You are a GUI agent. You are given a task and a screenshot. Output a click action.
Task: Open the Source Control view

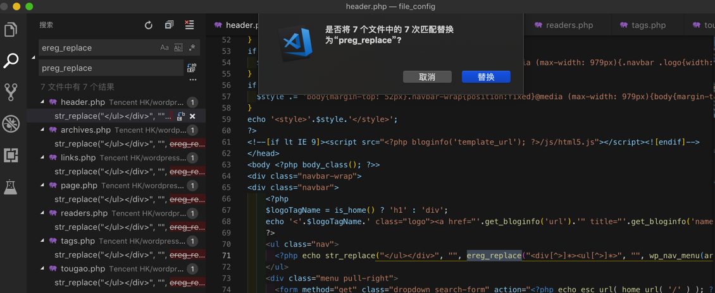(11, 92)
